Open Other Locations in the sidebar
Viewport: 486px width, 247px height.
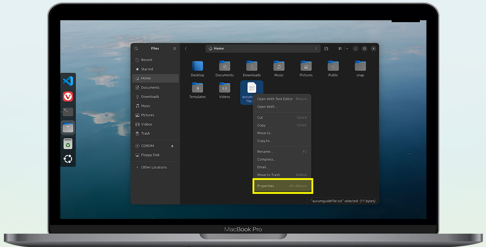coord(155,167)
